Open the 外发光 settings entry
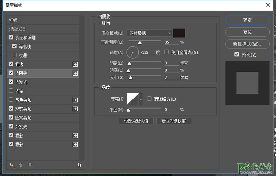This screenshot has height=176, width=276. tap(21, 127)
